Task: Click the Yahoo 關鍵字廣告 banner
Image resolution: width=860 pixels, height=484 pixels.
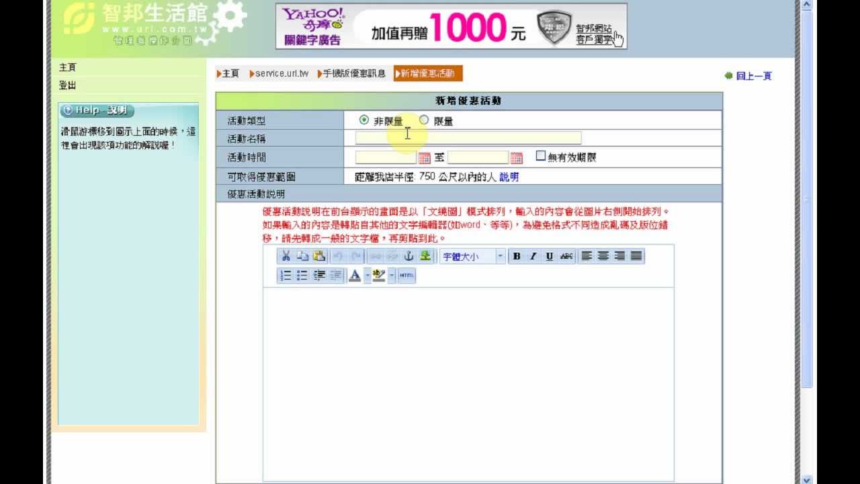Action: tap(451, 26)
